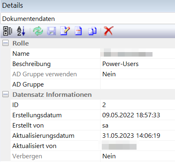Select the Aktualisierungsdatum property label
The width and height of the screenshot is (175, 162).
(x=43, y=136)
